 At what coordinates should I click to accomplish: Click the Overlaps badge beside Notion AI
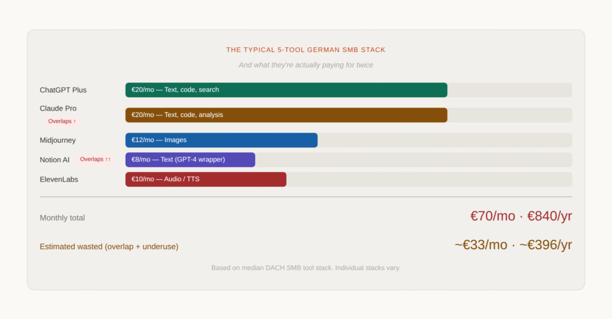click(95, 159)
